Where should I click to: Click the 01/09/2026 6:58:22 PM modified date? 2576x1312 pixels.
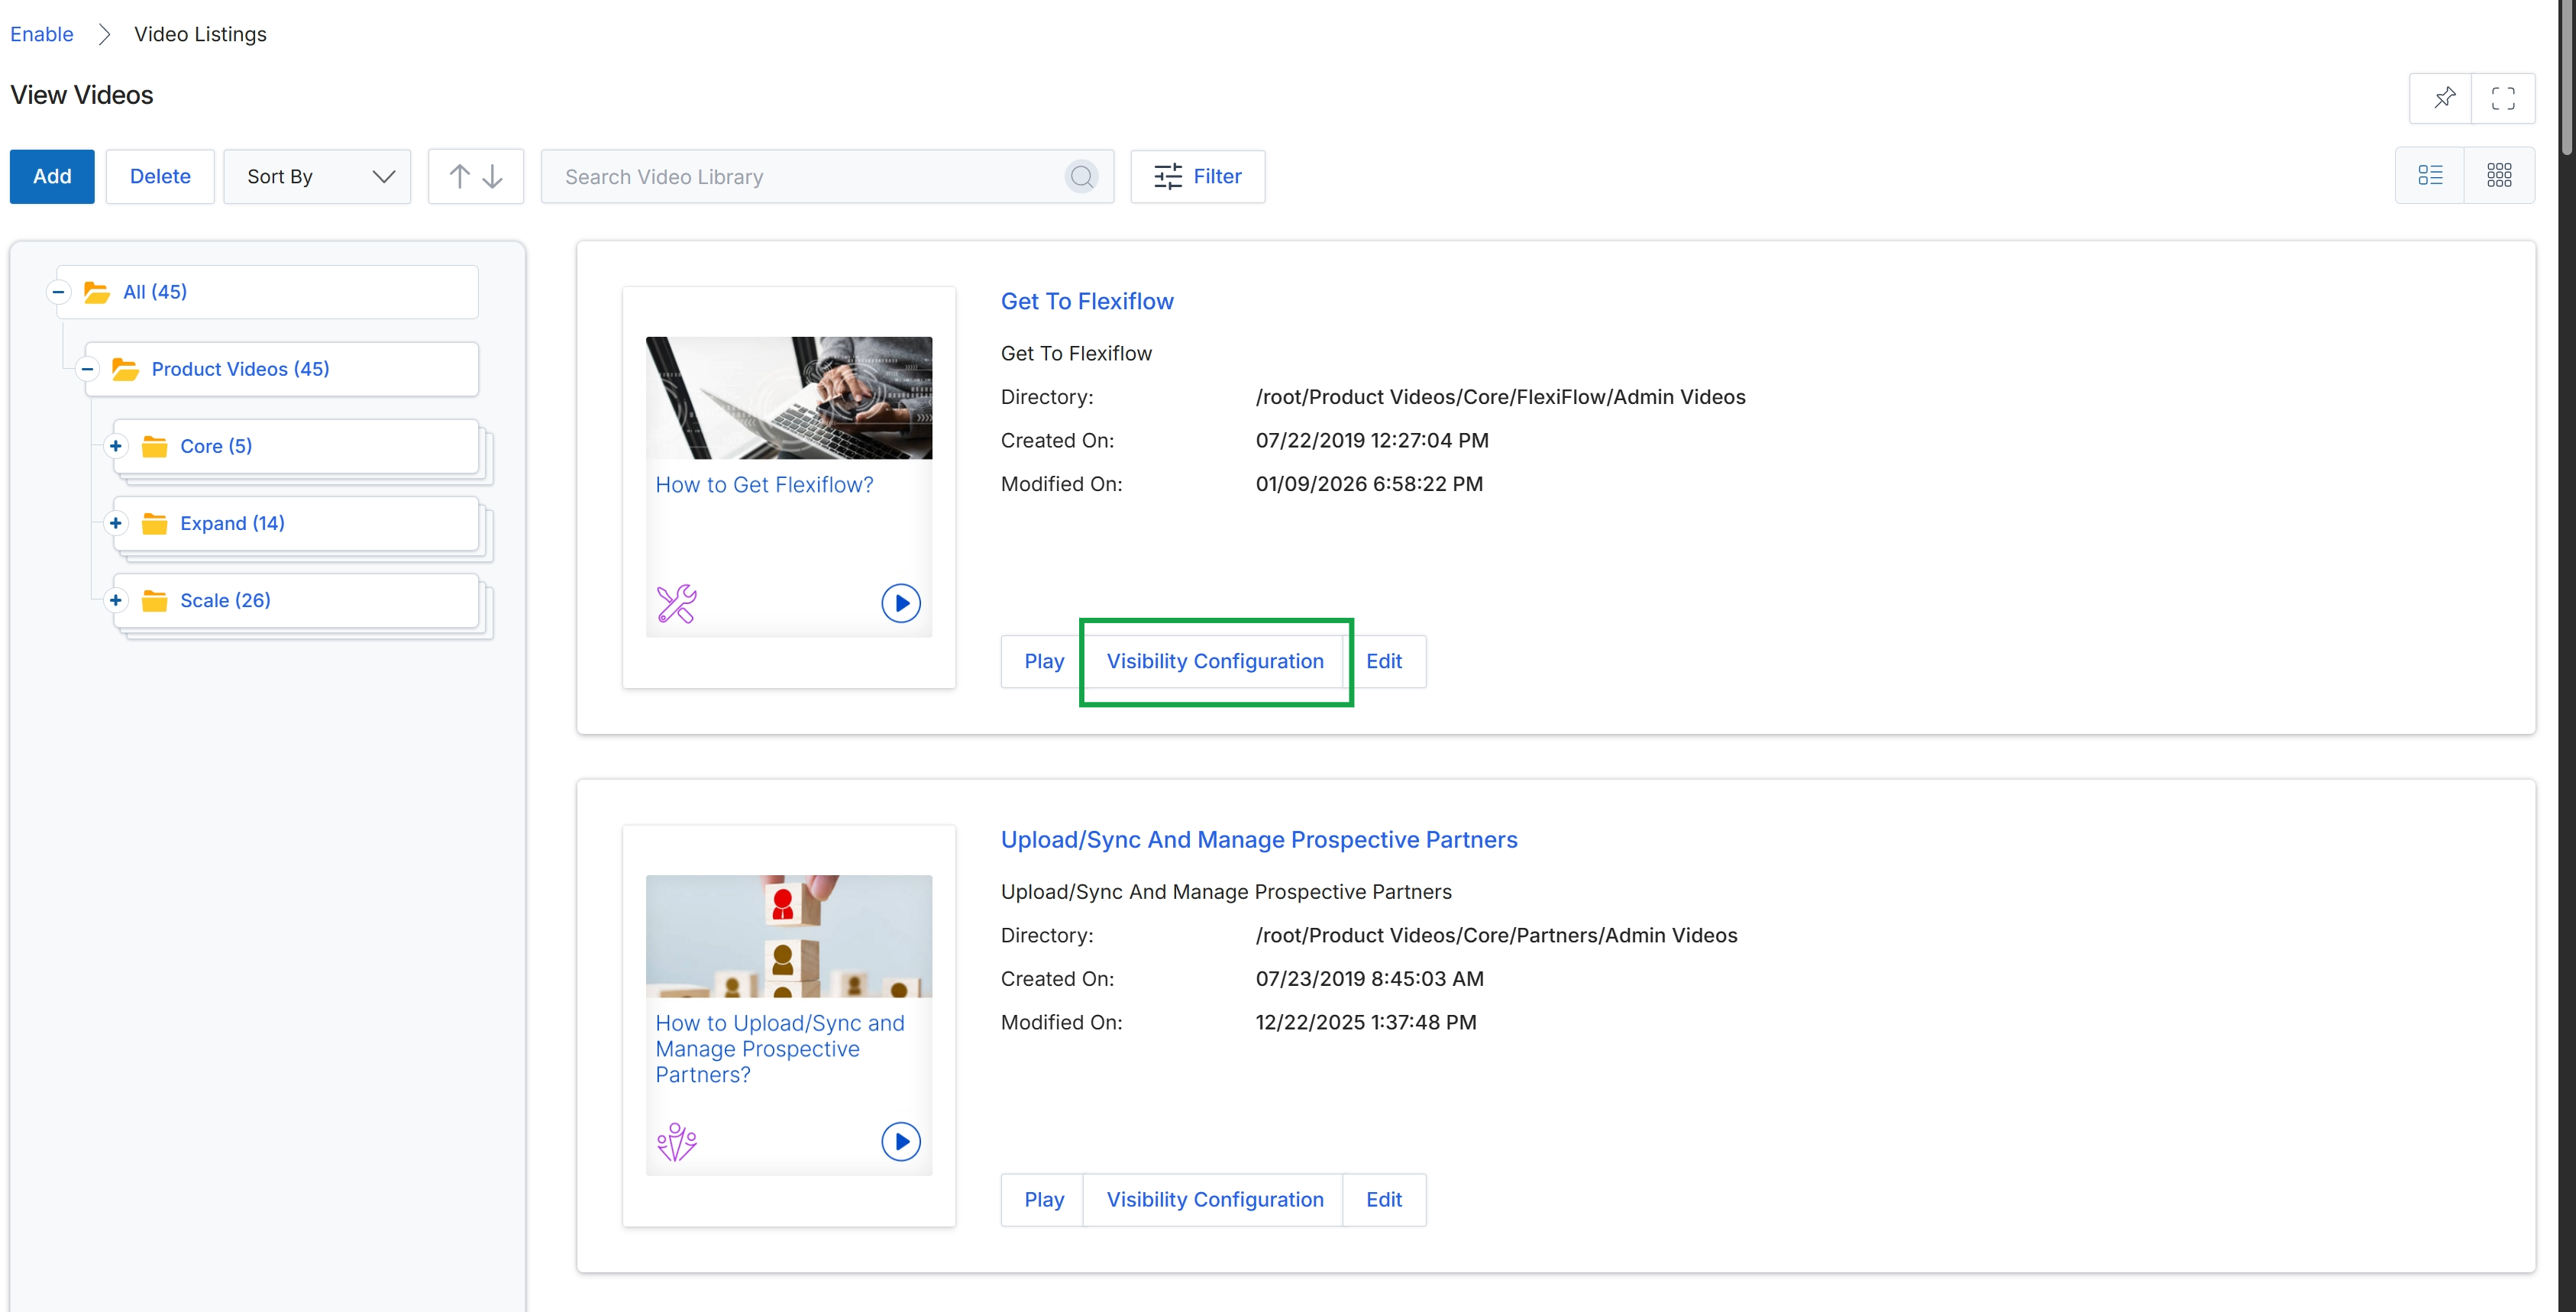coord(1369,484)
